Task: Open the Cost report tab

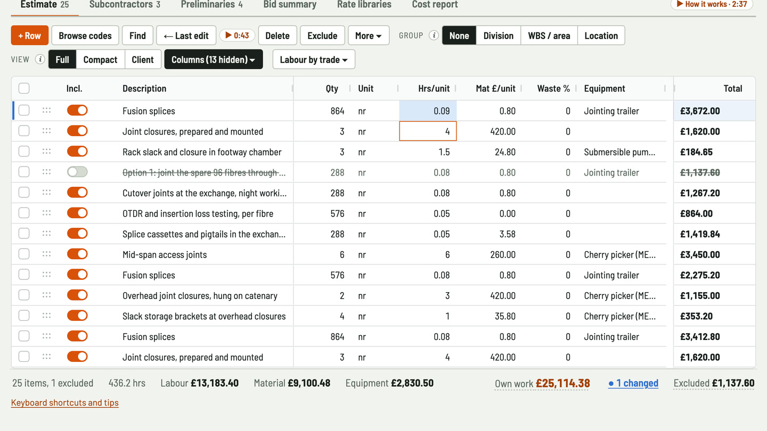Action: click(435, 5)
